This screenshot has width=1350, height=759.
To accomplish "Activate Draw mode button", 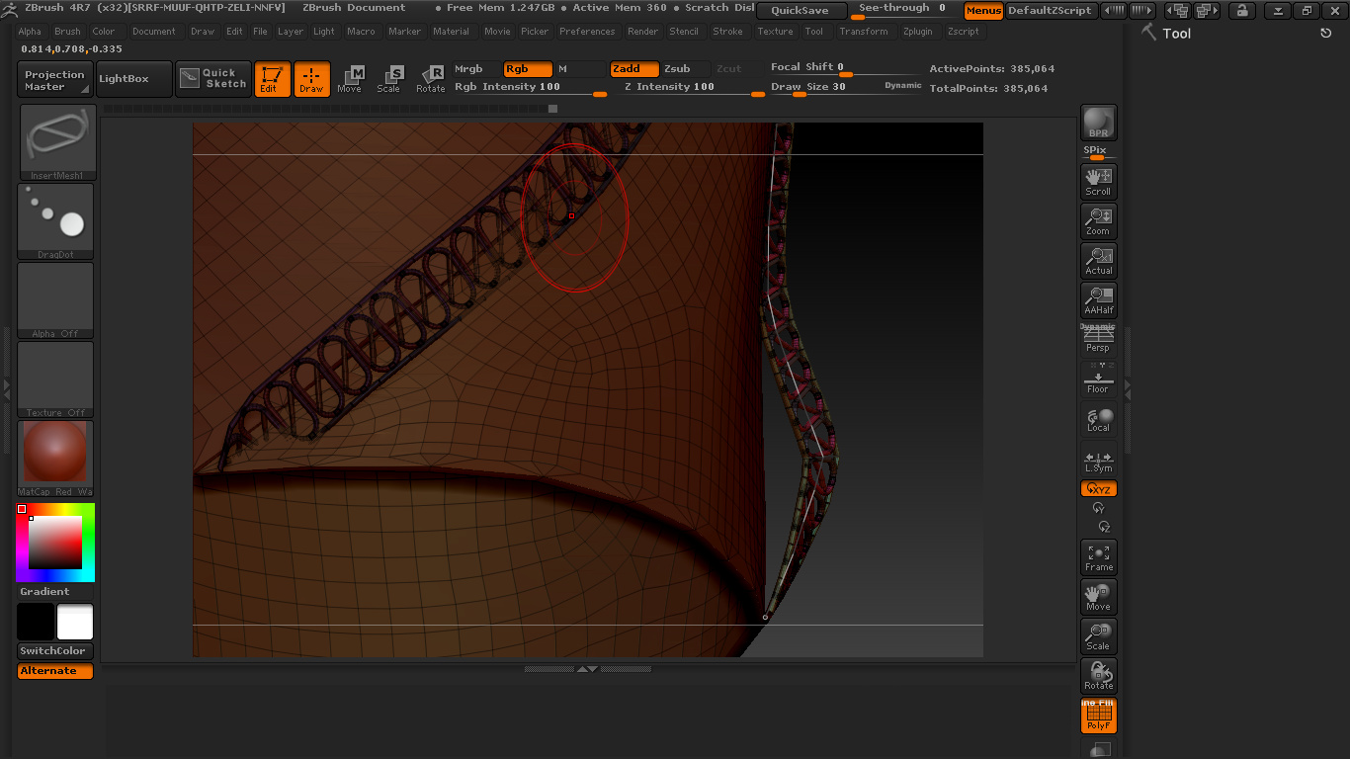I will (x=311, y=79).
